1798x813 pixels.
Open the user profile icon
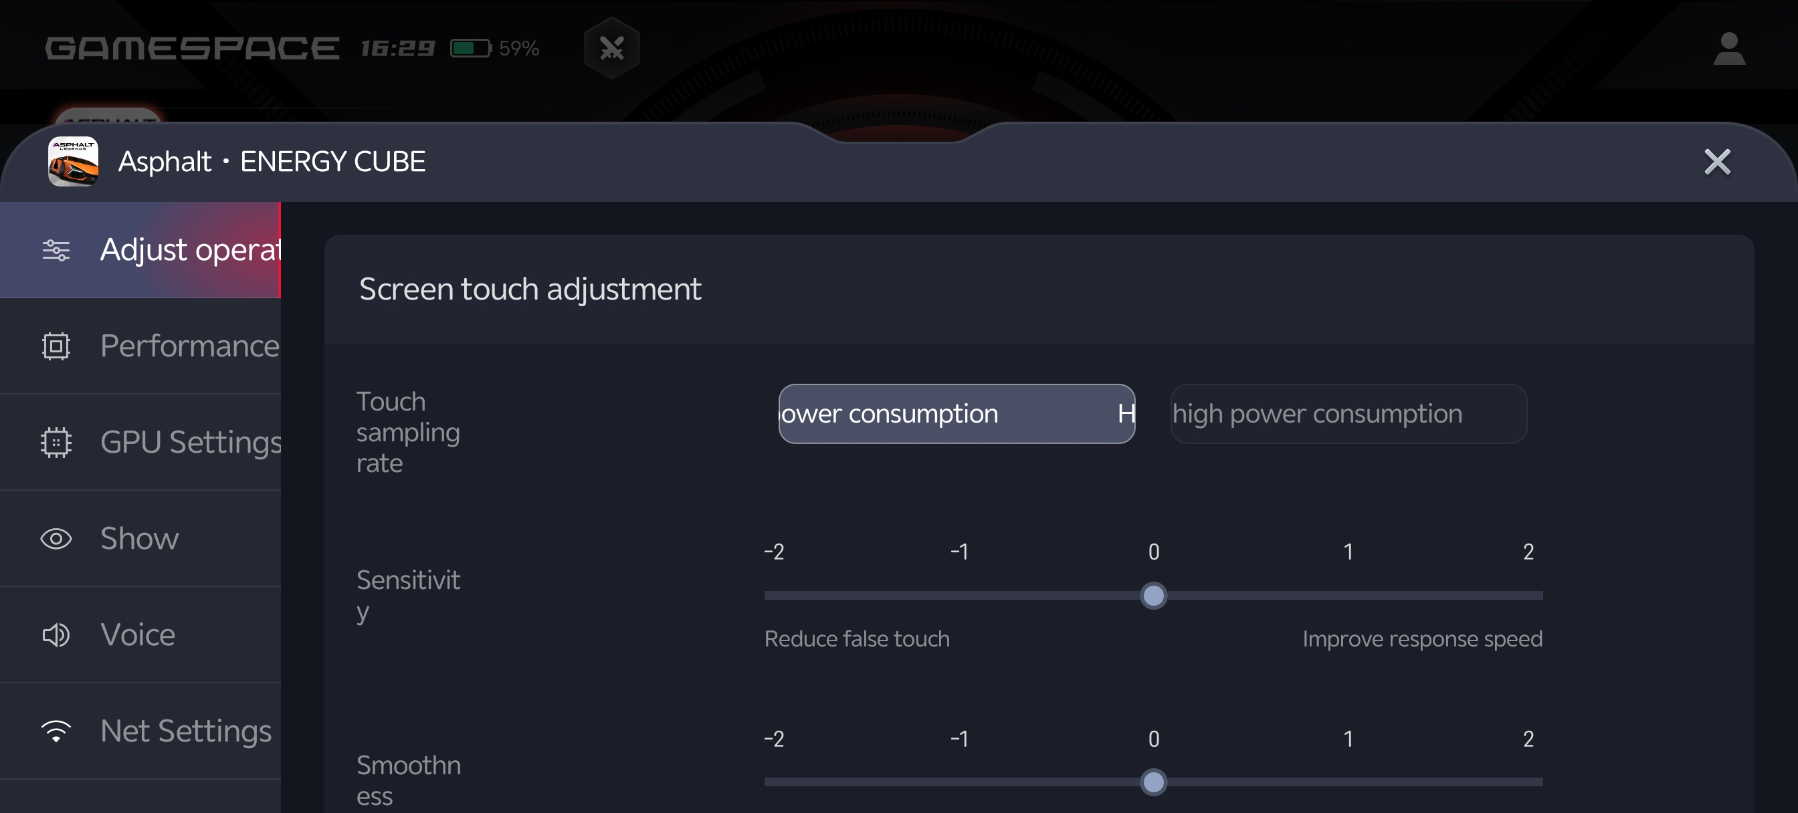(1728, 49)
